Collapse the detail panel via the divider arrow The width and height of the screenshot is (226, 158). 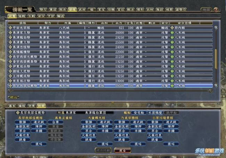tap(113, 103)
